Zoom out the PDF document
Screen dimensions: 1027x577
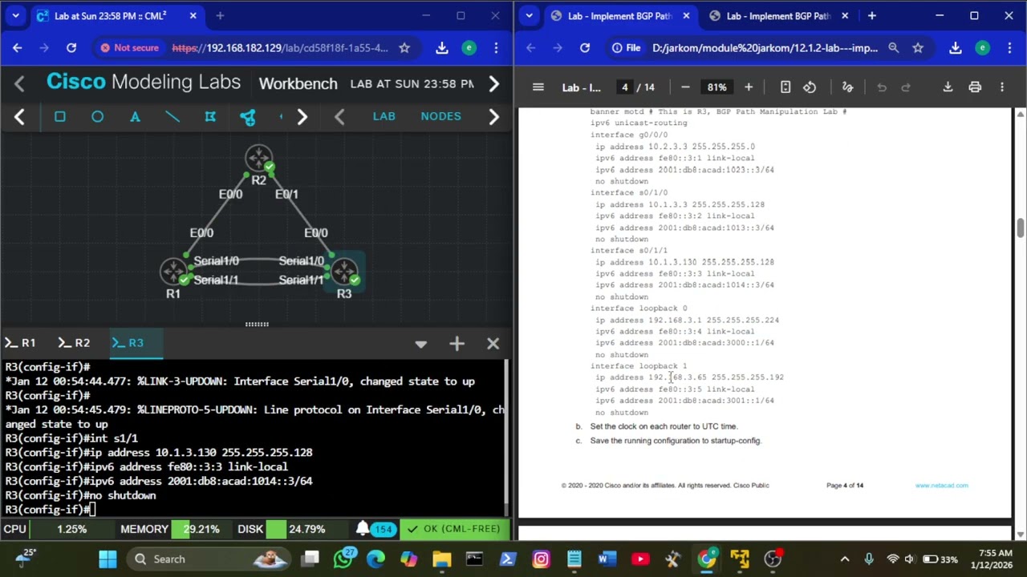pyautogui.click(x=685, y=87)
